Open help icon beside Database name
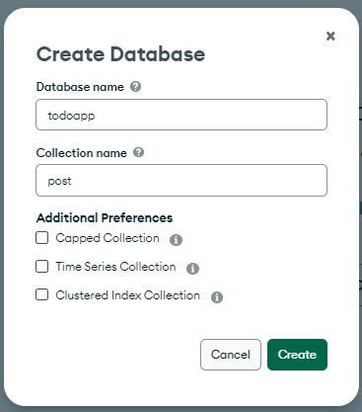Viewport: 362px width, 412px height. click(x=135, y=87)
